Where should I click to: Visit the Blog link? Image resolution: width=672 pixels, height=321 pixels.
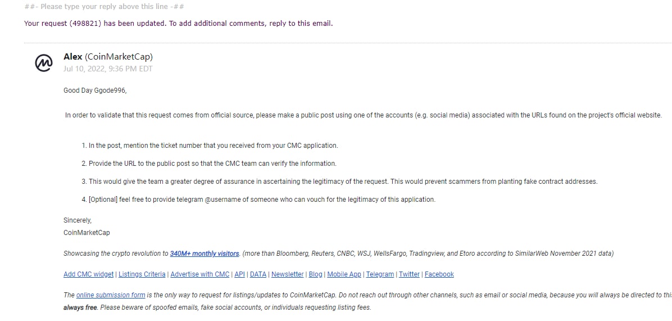[315, 274]
